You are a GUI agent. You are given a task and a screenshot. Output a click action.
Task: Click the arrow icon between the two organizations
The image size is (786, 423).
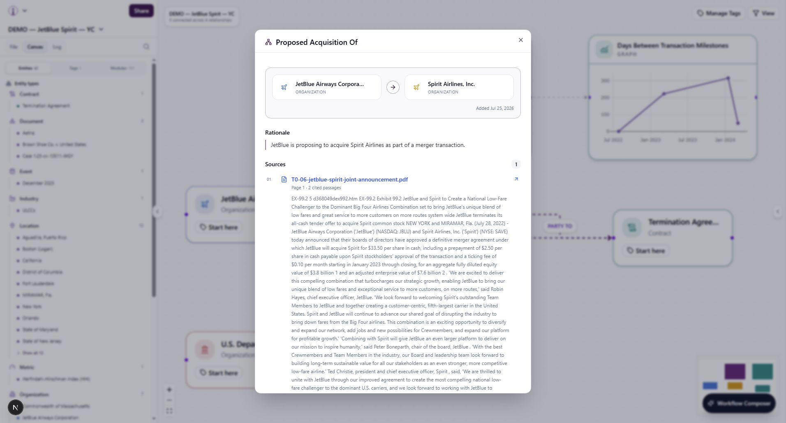pos(393,87)
